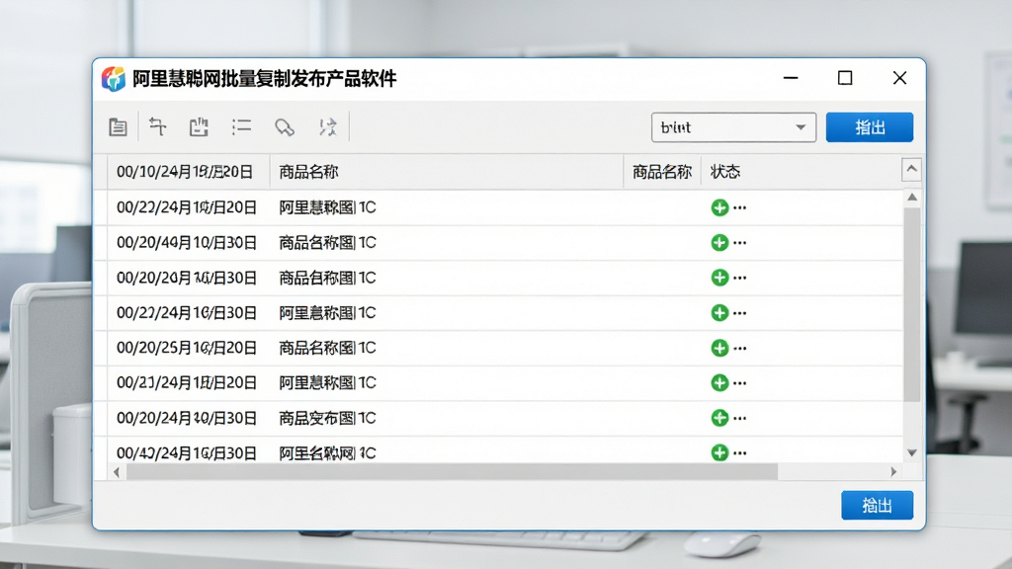The width and height of the screenshot is (1012, 569).
Task: Click the wide 商品名称 column header
Action: click(446, 172)
